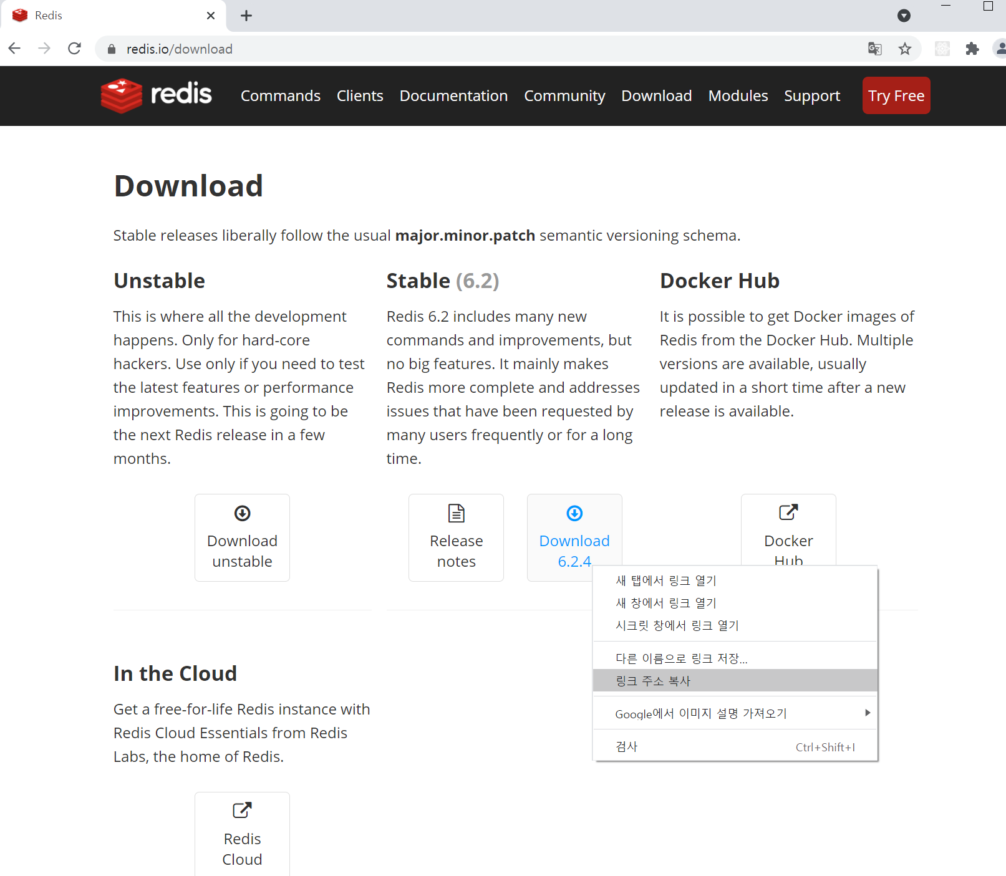Click the Redis logo in the navbar
The image size is (1006, 876).
(157, 95)
